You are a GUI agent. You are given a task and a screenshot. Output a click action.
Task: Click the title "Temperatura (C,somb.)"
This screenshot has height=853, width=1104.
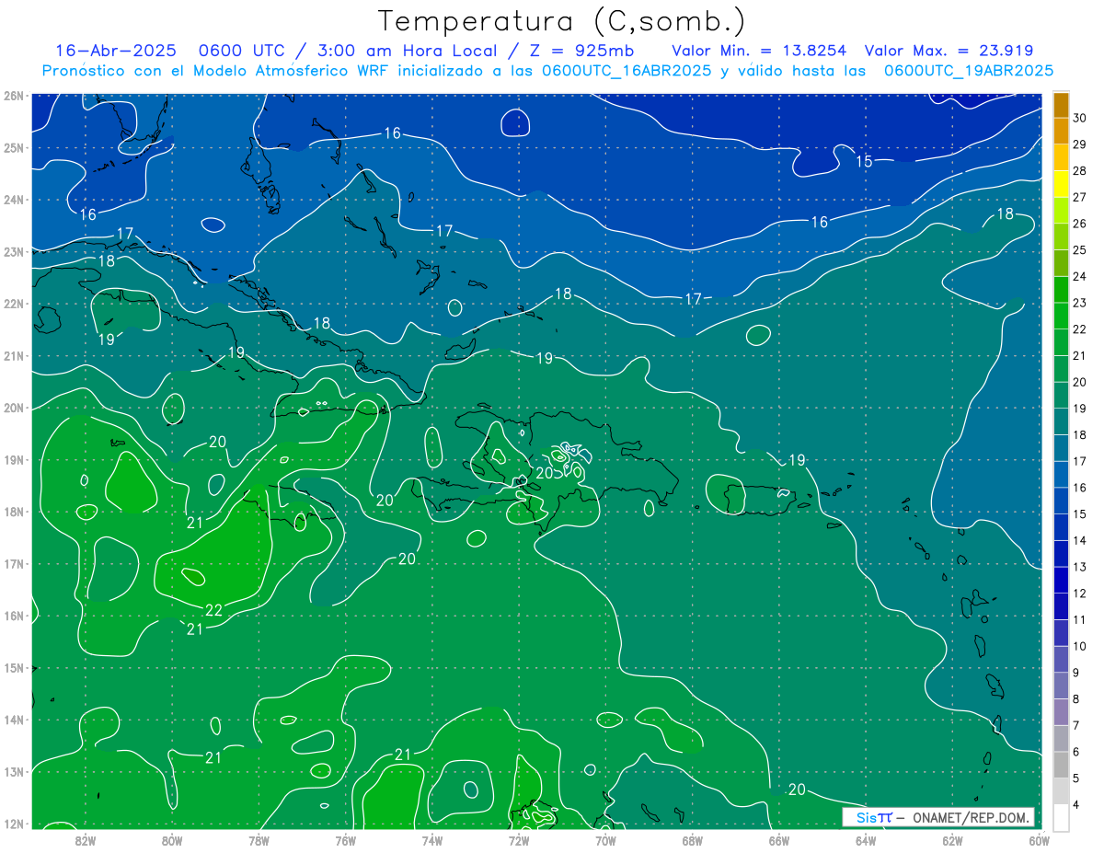(x=561, y=22)
